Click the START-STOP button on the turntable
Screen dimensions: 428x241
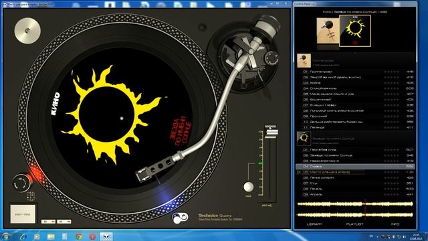click(x=23, y=214)
